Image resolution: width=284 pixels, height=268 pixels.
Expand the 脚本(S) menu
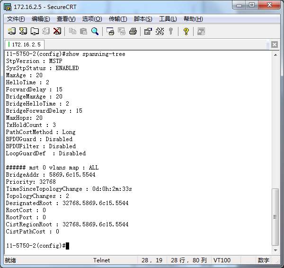pyautogui.click(x=143, y=19)
